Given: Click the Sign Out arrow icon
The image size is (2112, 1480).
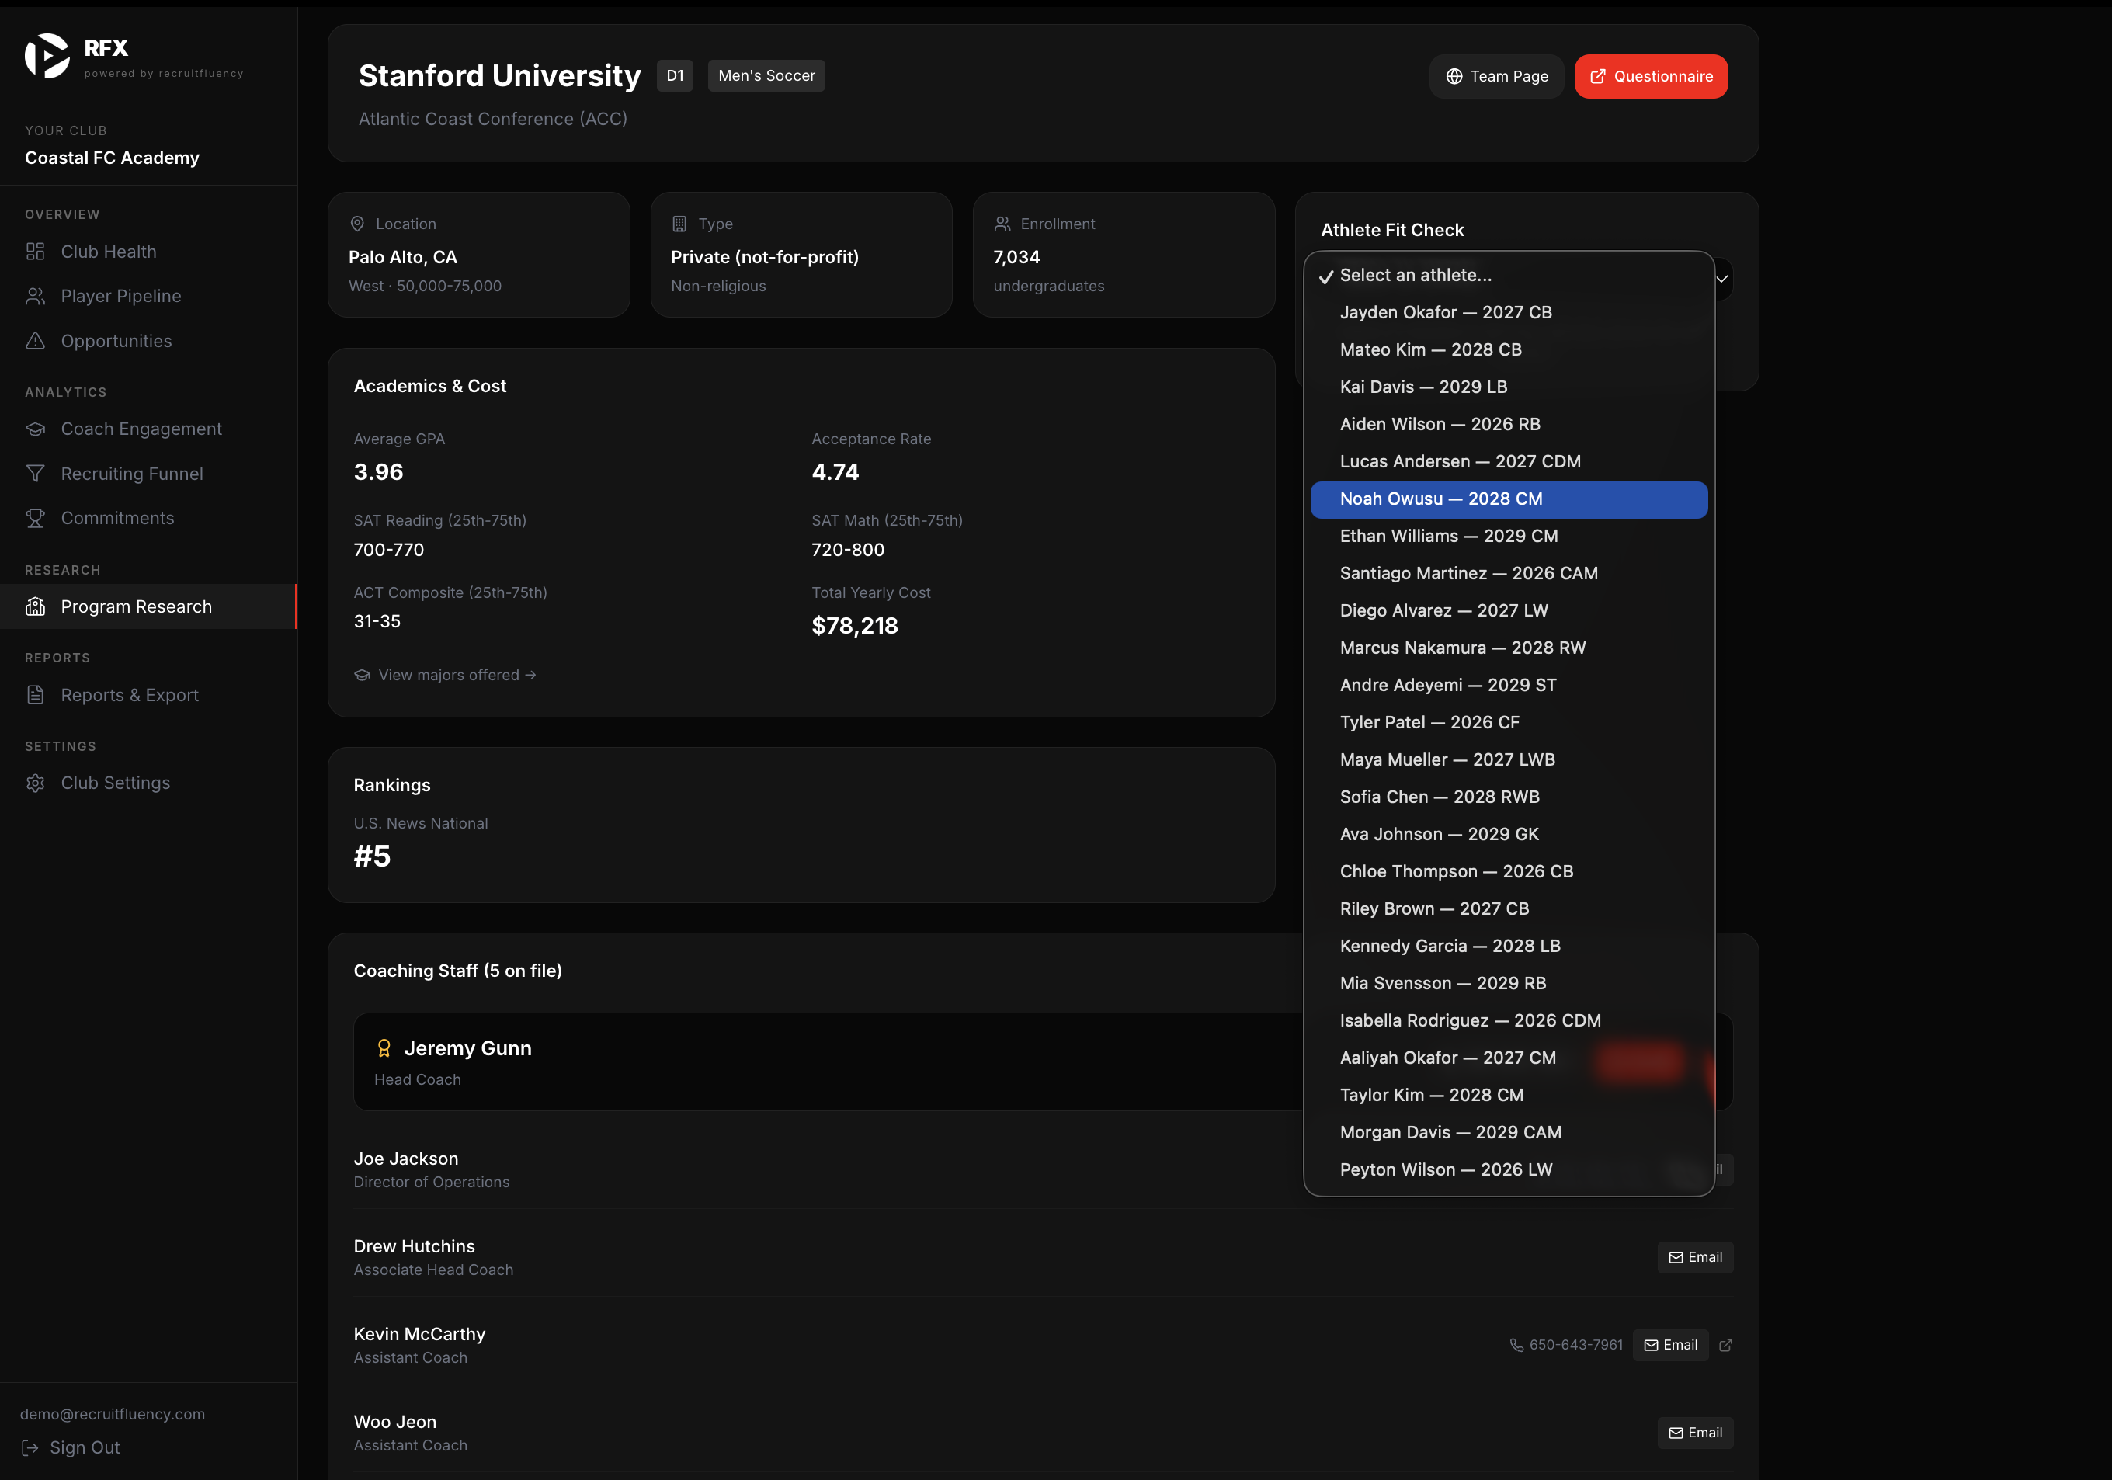Looking at the screenshot, I should click(x=30, y=1448).
